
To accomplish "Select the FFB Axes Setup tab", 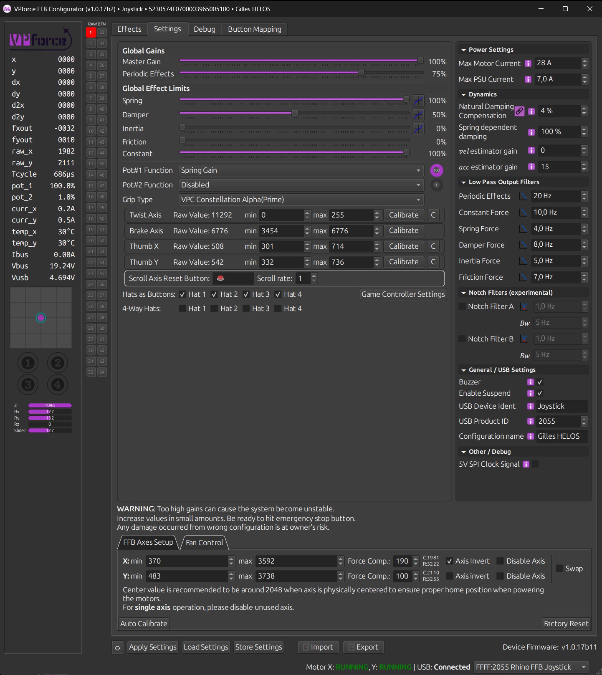I will [148, 542].
